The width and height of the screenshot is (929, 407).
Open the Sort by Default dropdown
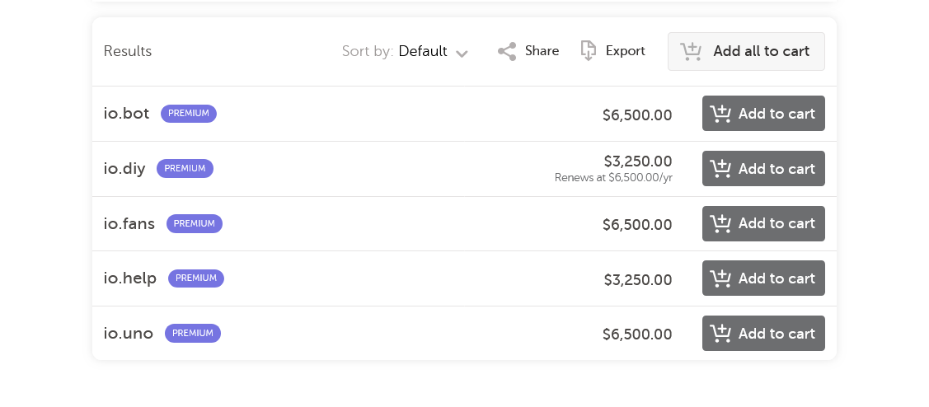[423, 52]
